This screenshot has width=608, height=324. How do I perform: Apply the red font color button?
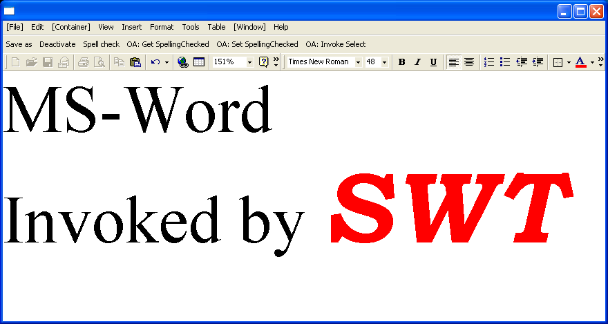click(580, 62)
